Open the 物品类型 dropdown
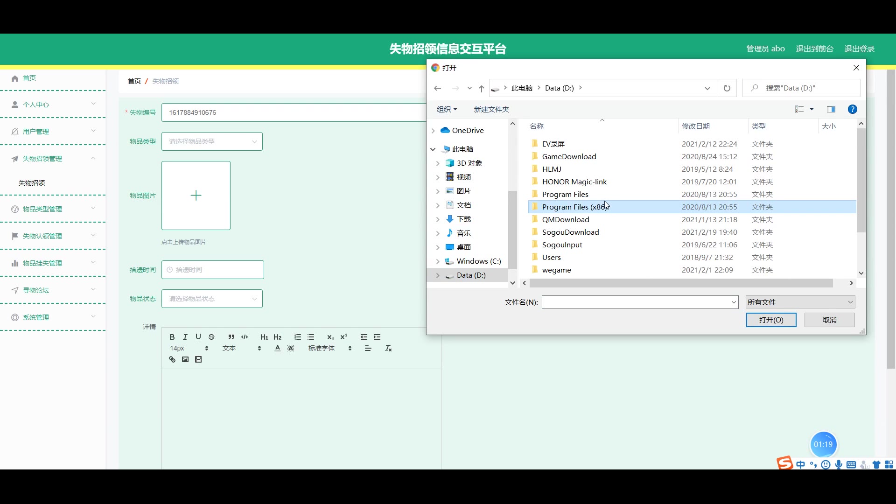The width and height of the screenshot is (896, 504). coord(212,141)
